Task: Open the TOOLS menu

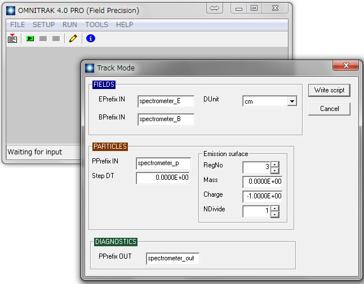Action: tap(96, 25)
